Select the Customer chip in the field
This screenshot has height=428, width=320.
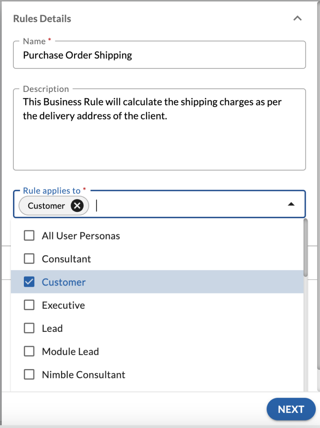[46, 206]
